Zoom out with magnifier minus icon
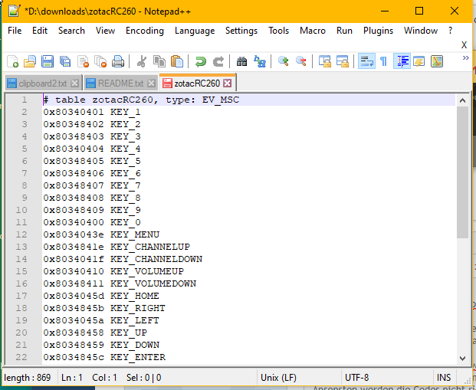Screen dimensions: 476x390 tap(300, 61)
